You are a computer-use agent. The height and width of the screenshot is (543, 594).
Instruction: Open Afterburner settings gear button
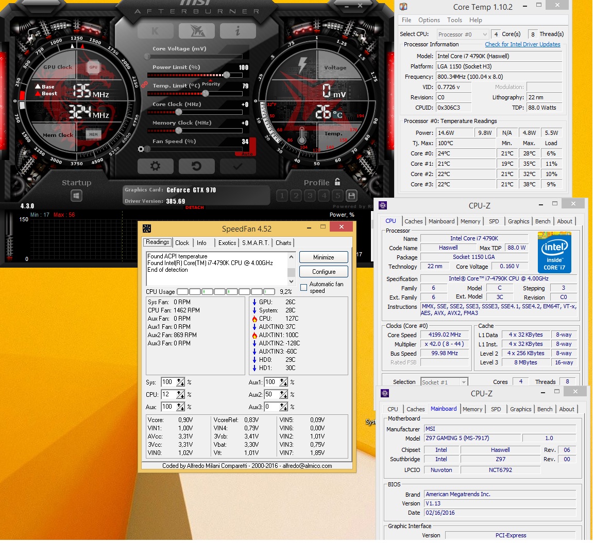[155, 166]
